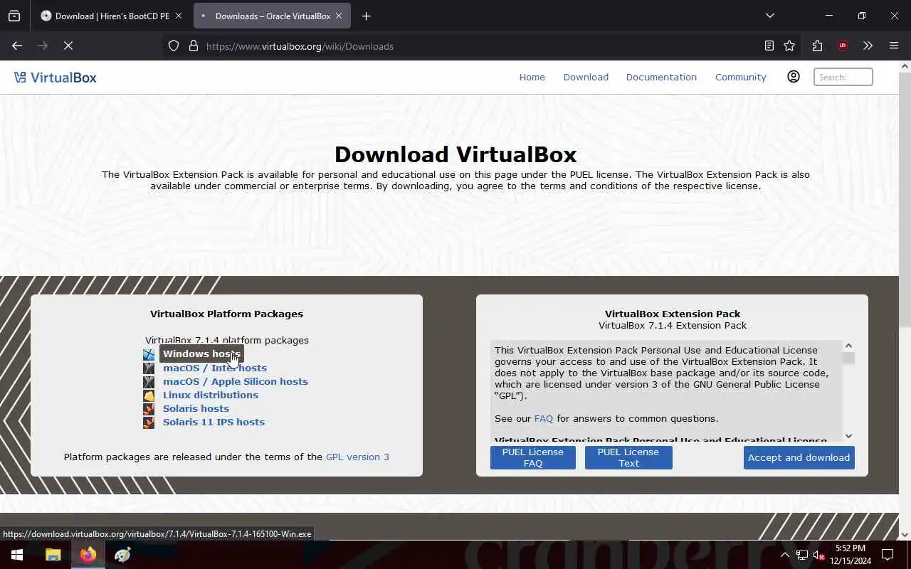Open the Download navigation item
Image resolution: width=911 pixels, height=569 pixels.
click(586, 77)
